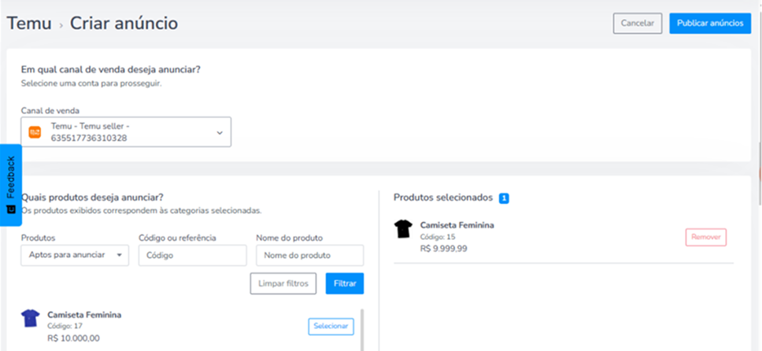Remove the selected Camiseta Feminina product
Image resolution: width=762 pixels, height=351 pixels.
706,237
